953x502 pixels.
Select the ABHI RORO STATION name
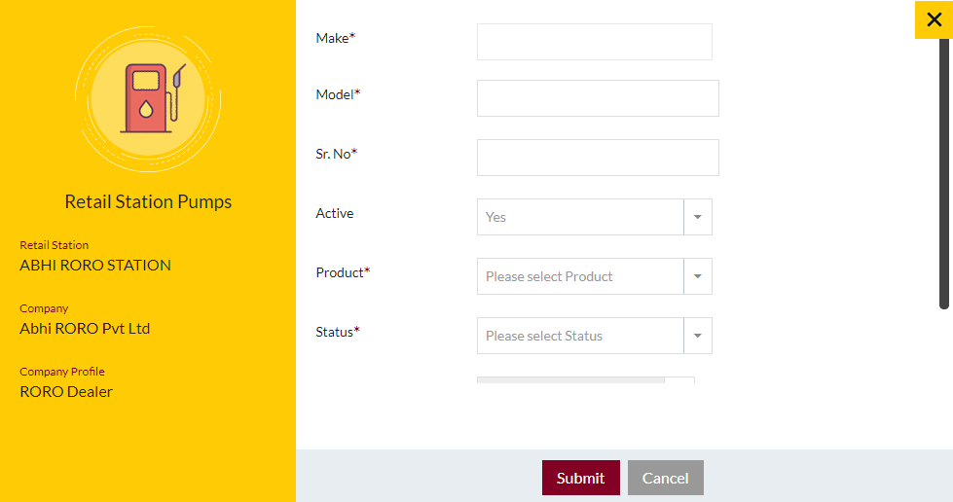tap(95, 266)
